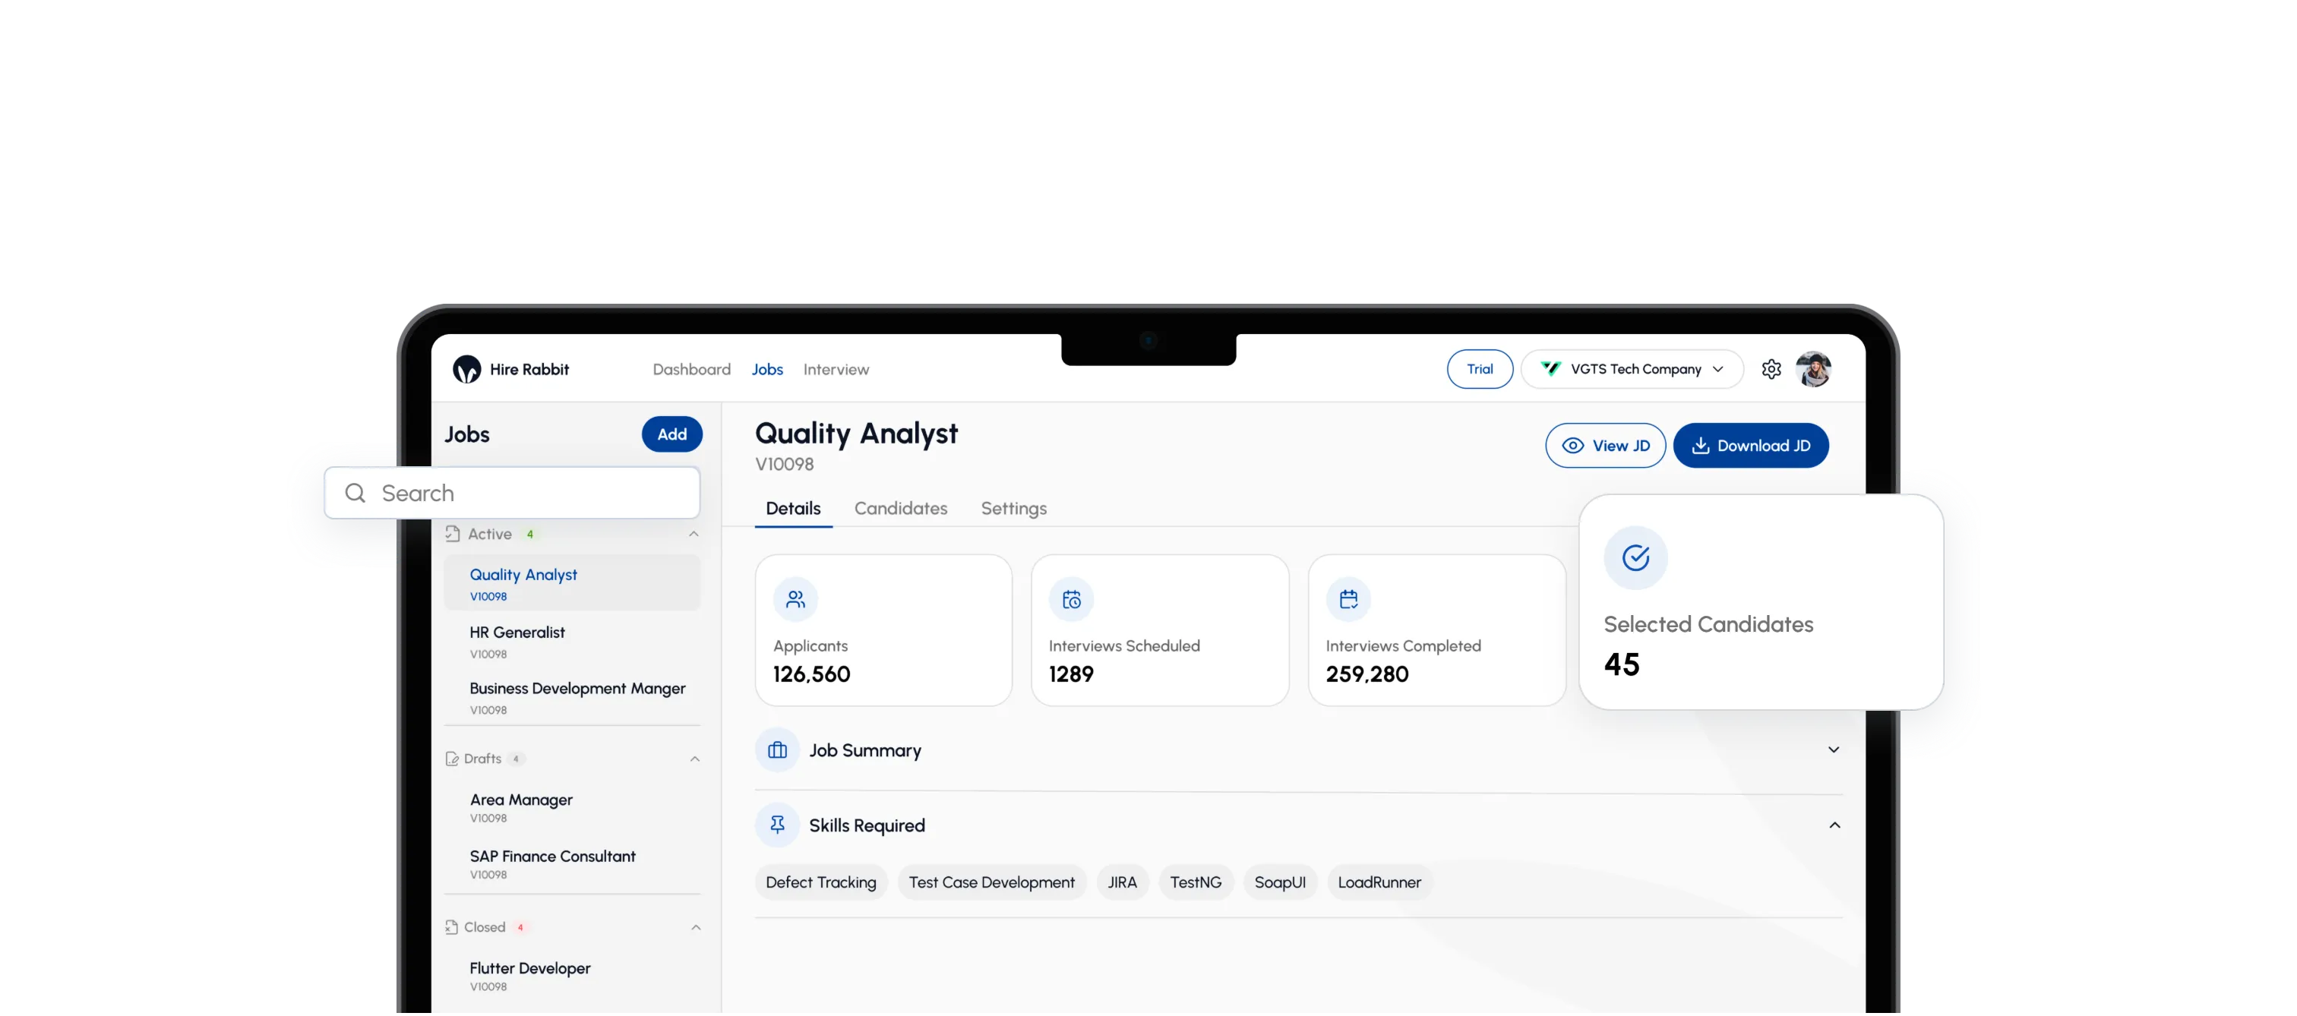Click the Selected Candidates checkmark icon
This screenshot has height=1016, width=2297.
1635,558
